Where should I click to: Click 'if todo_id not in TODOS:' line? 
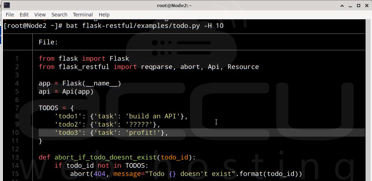point(102,165)
